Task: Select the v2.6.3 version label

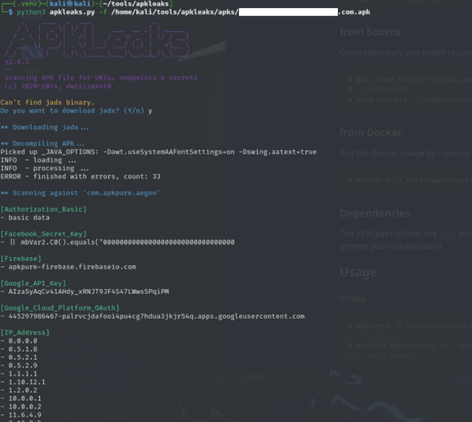Action: pos(17,61)
